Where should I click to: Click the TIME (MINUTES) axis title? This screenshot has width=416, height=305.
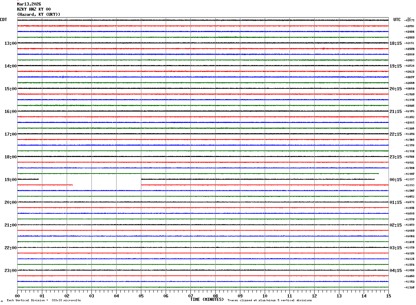pyautogui.click(x=207, y=299)
